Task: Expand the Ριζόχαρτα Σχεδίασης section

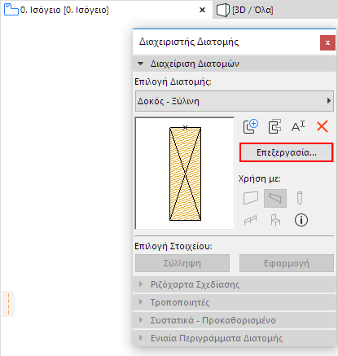Action: [235, 284]
